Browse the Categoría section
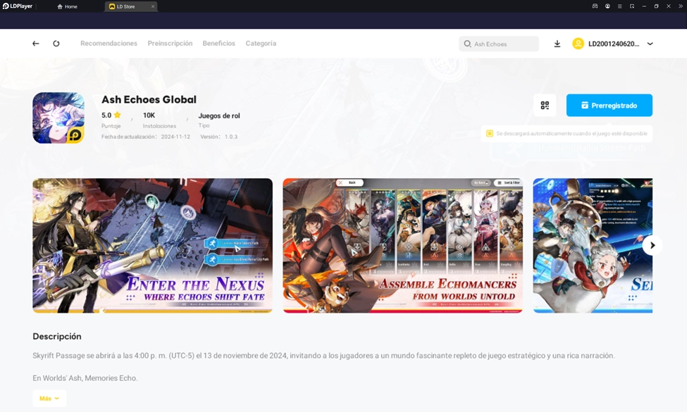This screenshot has height=412, width=687. pyautogui.click(x=261, y=44)
